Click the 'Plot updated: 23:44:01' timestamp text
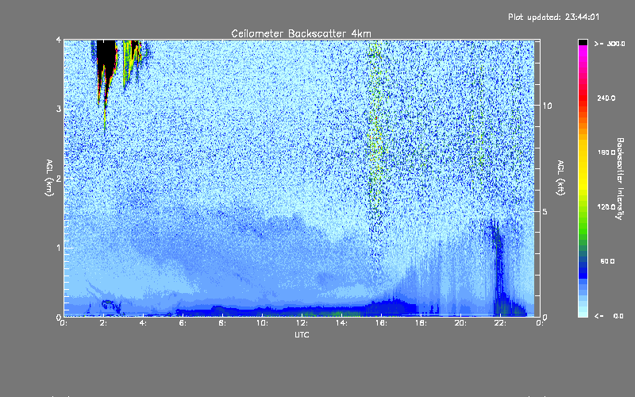 pyautogui.click(x=553, y=17)
